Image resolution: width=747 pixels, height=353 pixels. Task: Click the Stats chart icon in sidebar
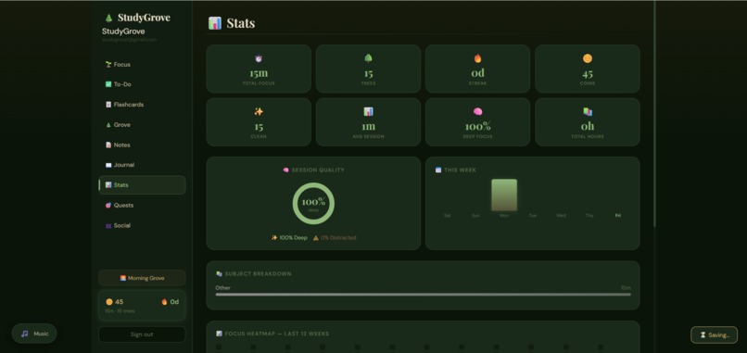pyautogui.click(x=108, y=184)
